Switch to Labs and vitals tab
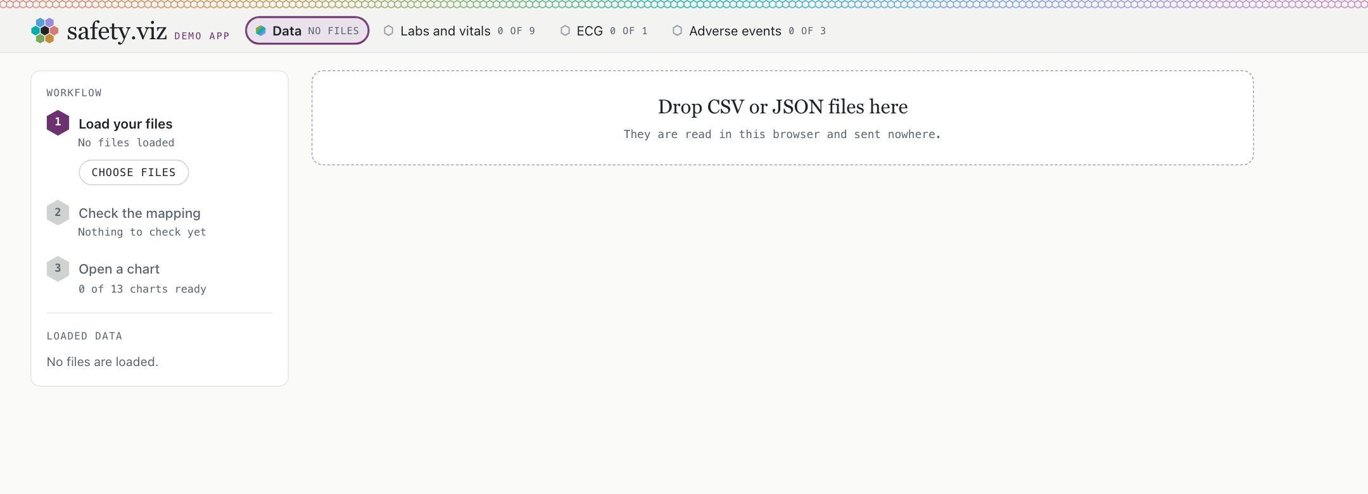 [x=460, y=31]
